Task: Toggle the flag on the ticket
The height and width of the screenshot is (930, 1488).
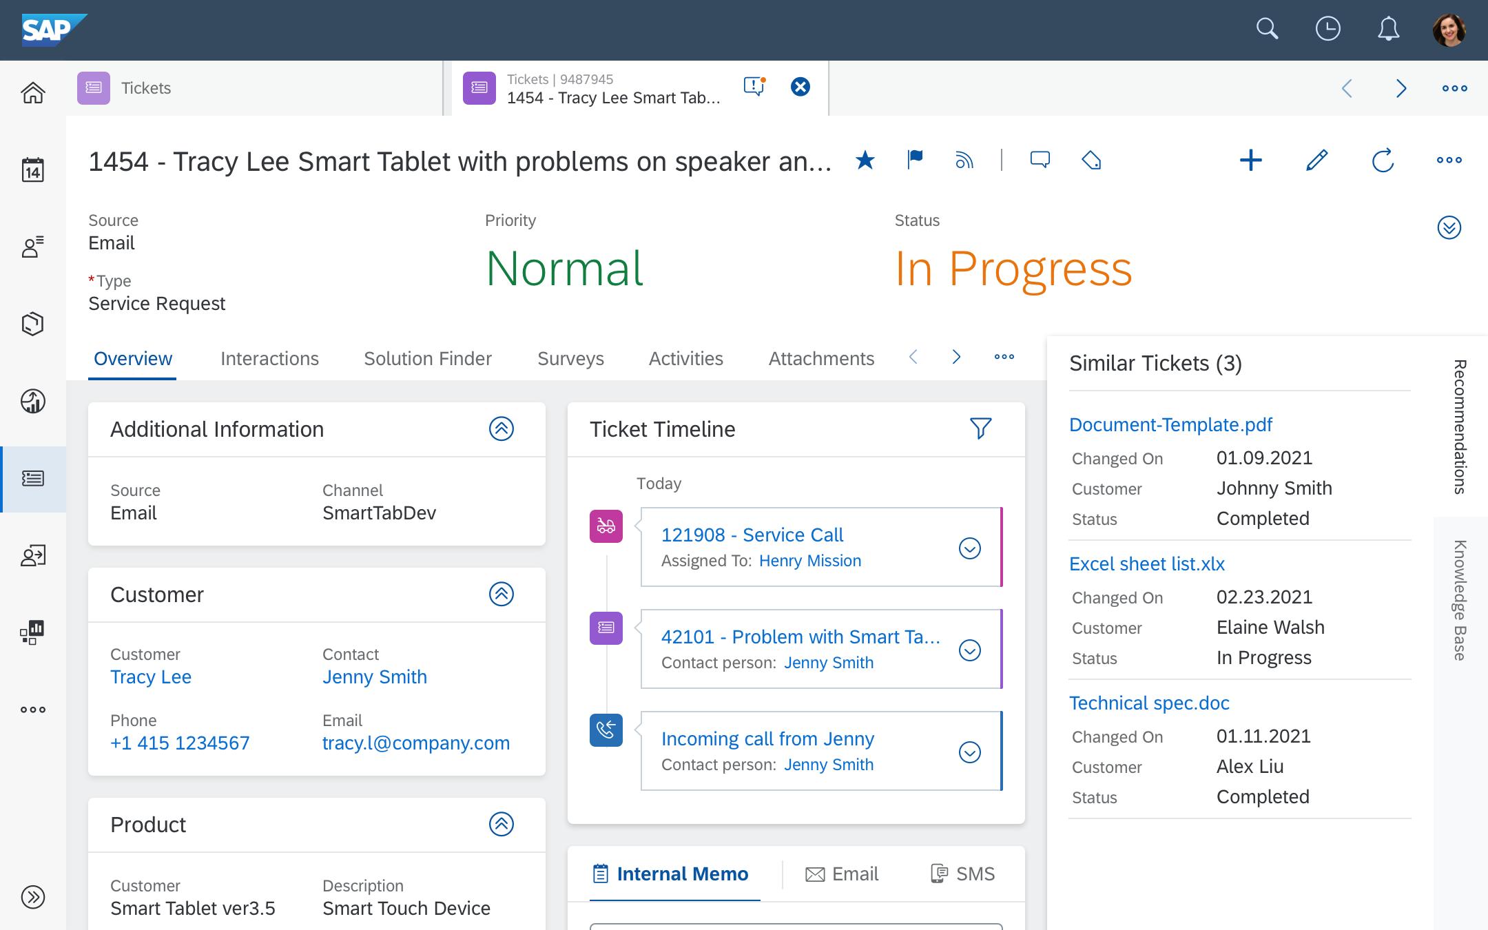Action: point(915,160)
